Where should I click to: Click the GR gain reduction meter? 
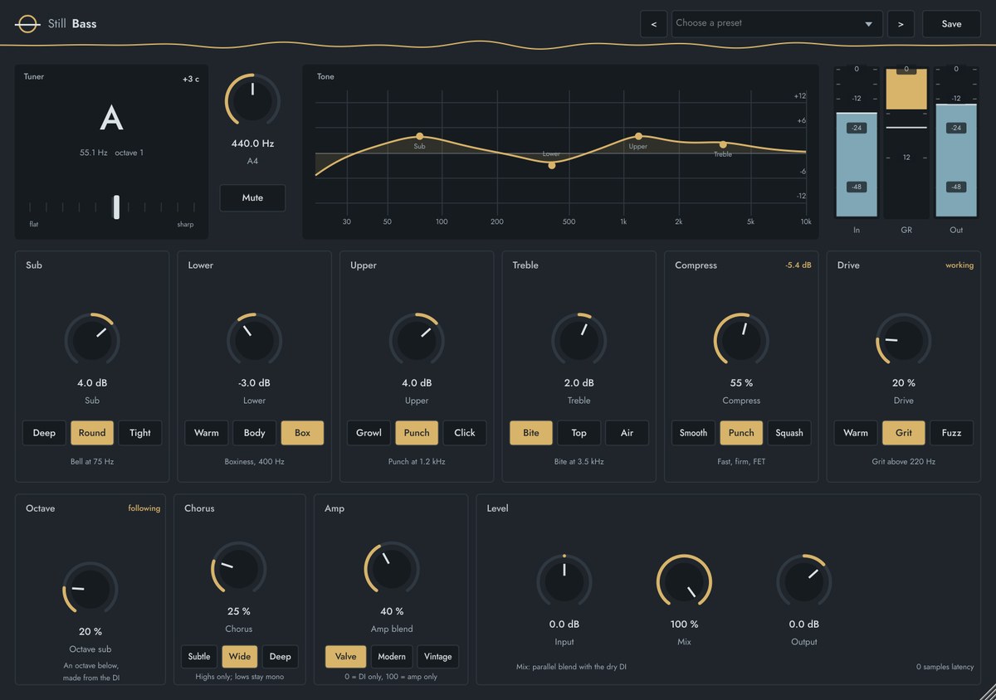pyautogui.click(x=906, y=142)
